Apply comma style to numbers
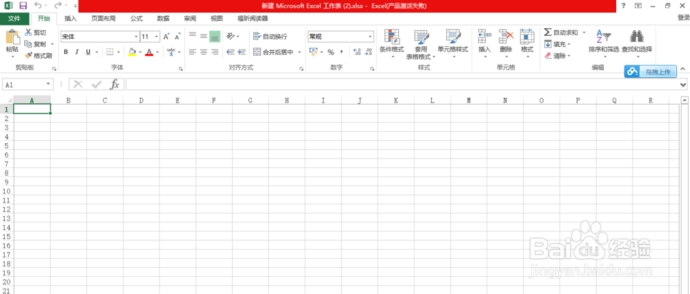The height and width of the screenshot is (294, 690). (x=342, y=52)
